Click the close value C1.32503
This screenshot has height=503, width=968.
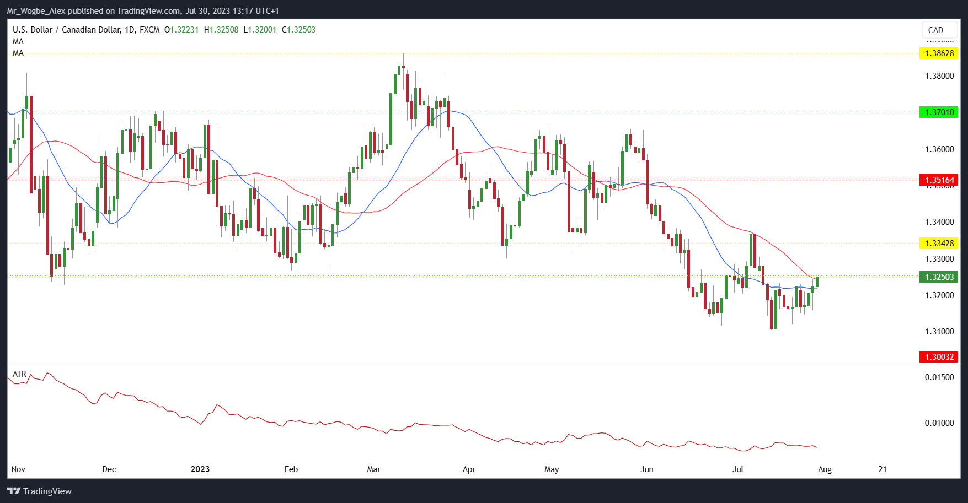(299, 30)
